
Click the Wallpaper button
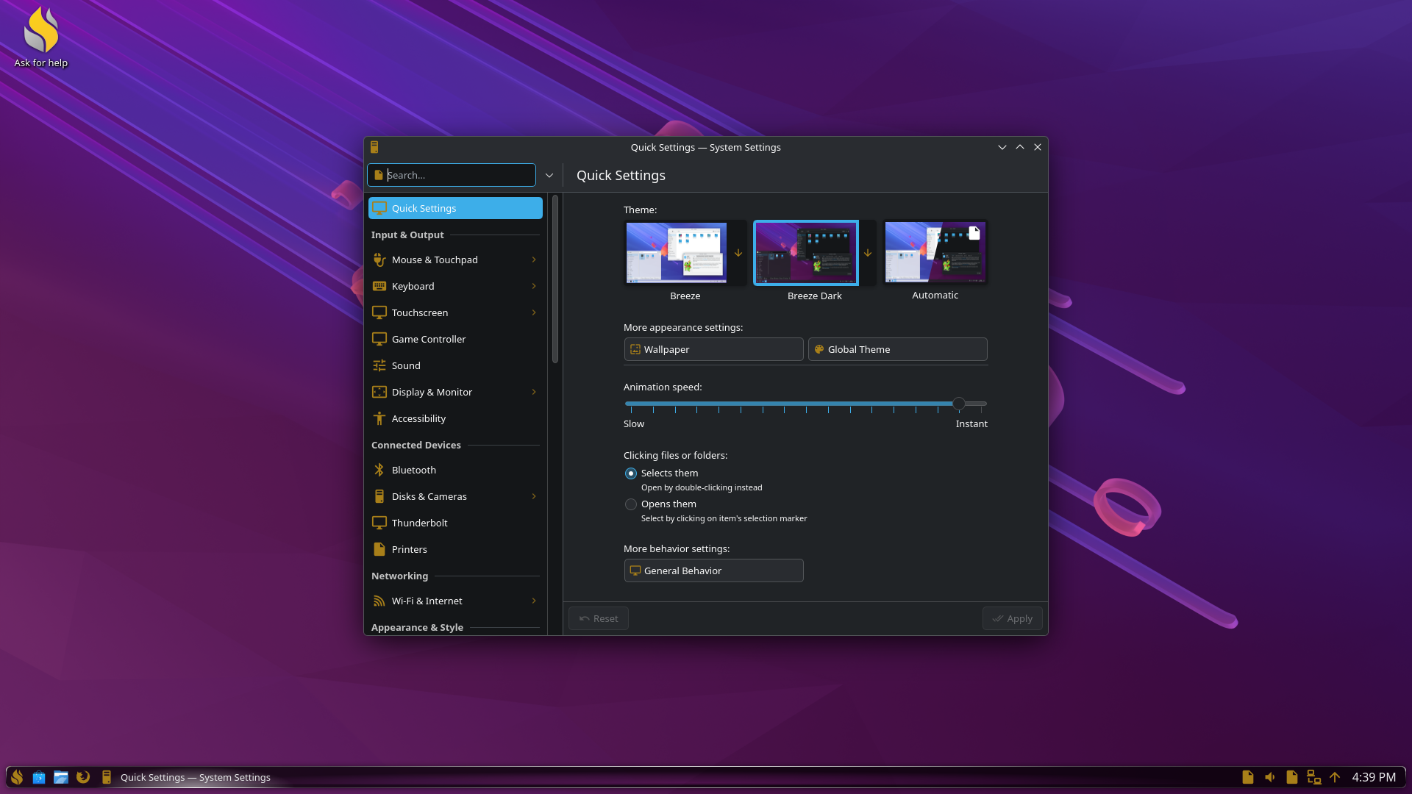point(713,349)
